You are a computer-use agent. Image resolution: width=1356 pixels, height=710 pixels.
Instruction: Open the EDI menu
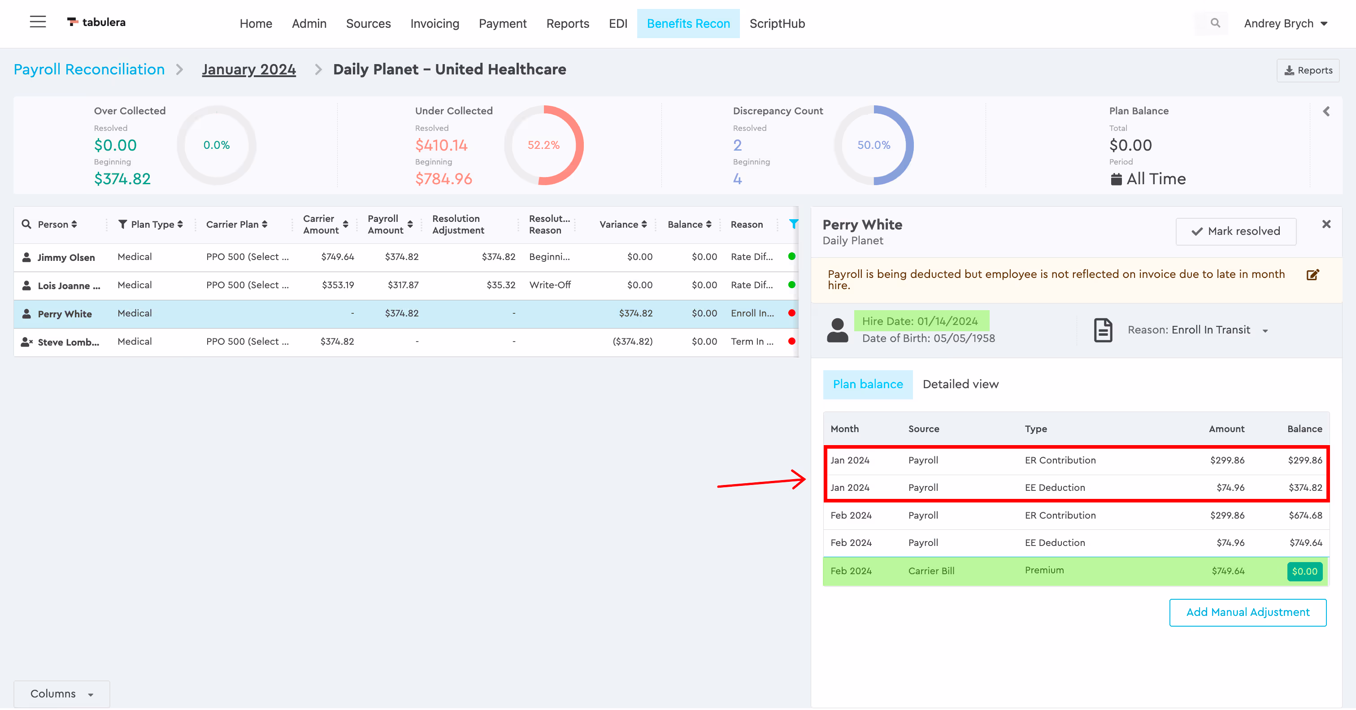pos(618,24)
